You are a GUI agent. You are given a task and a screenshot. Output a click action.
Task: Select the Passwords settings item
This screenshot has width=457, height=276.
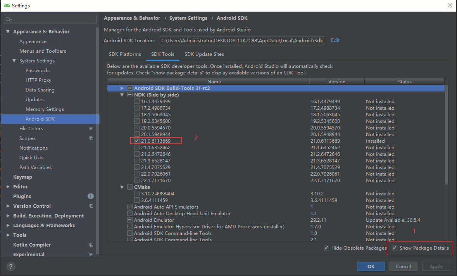pos(38,71)
